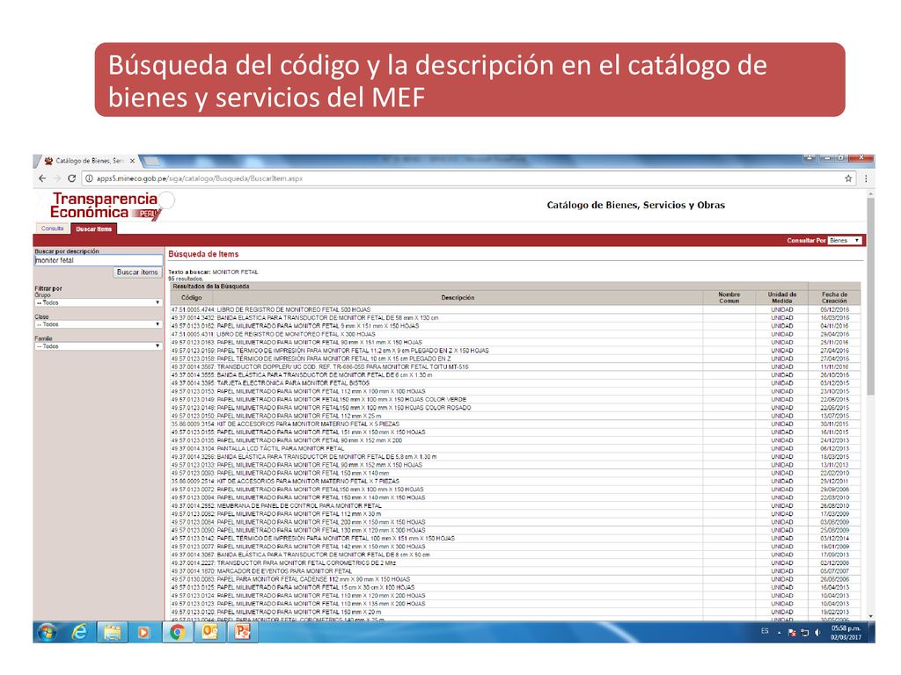
Task: Open the Grupo filter dropdown
Action: pos(99,302)
